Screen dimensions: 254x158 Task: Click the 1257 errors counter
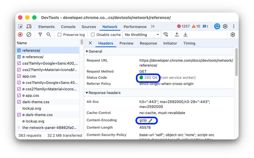pyautogui.click(x=183, y=26)
